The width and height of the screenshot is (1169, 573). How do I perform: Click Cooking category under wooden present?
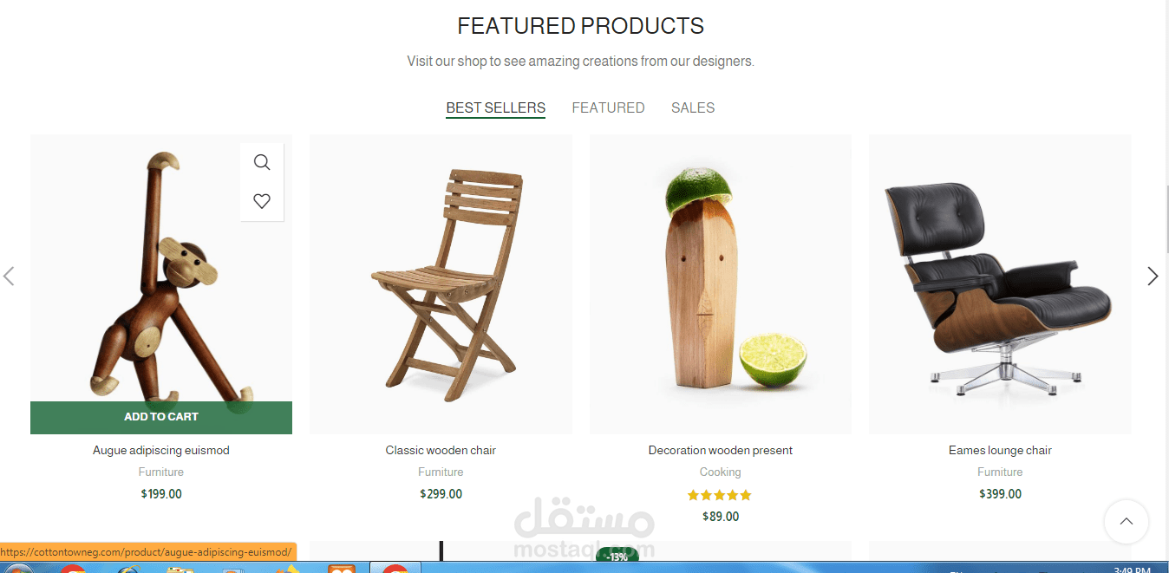click(721, 472)
